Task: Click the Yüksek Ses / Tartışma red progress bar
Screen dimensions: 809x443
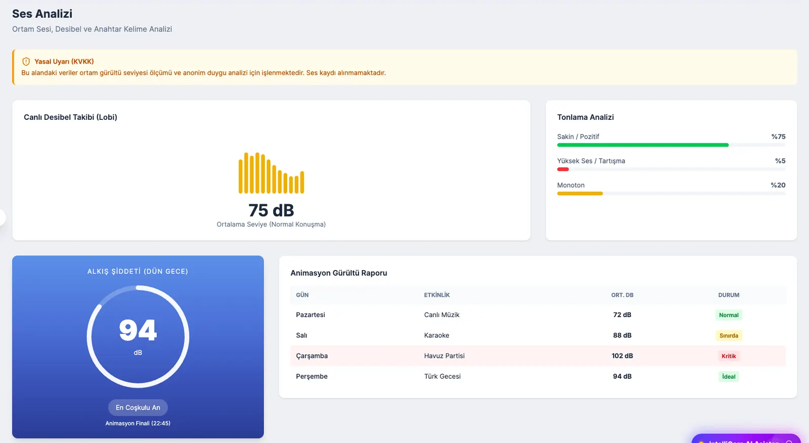Action: (563, 169)
